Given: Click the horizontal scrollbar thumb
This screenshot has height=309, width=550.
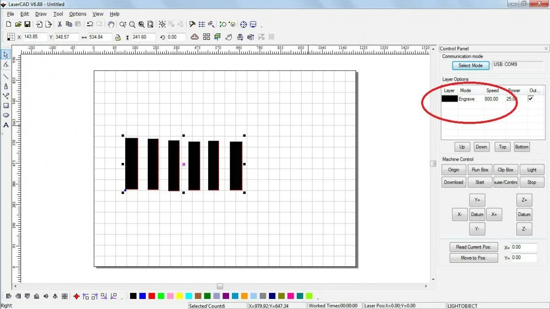Looking at the screenshot, I should tap(220, 286).
